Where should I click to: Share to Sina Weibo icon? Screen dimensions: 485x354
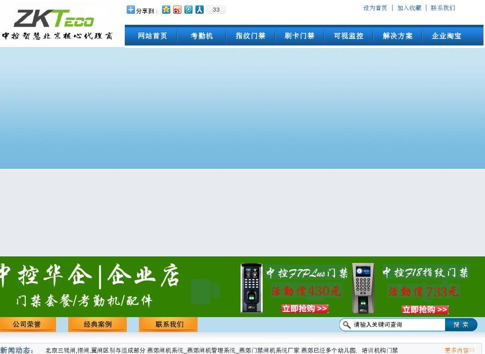pyautogui.click(x=177, y=10)
